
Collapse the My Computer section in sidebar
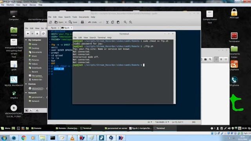click(x=26, y=40)
